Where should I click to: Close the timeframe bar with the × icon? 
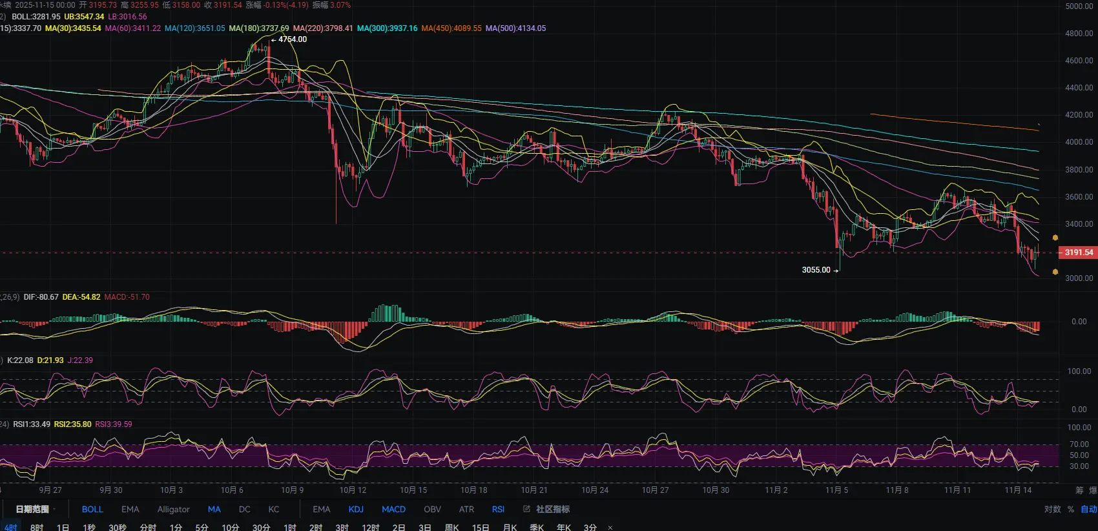click(x=610, y=528)
